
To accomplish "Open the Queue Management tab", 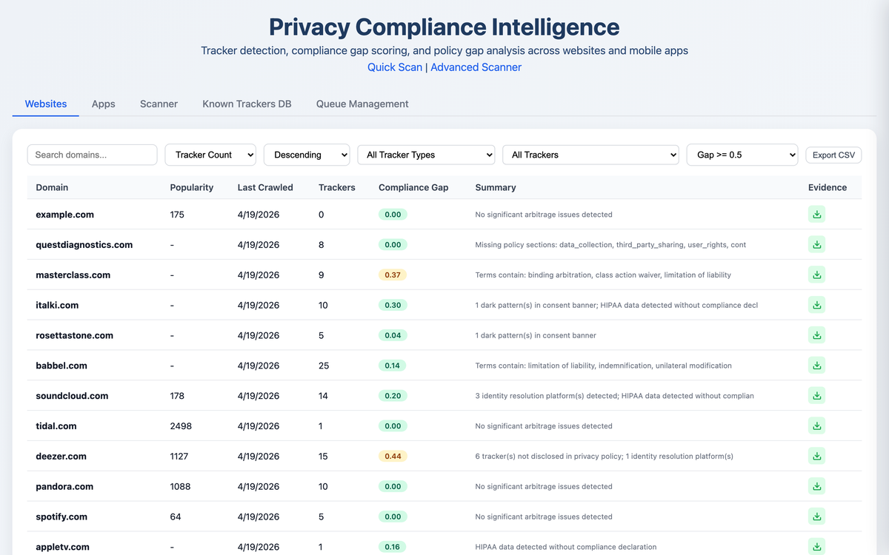I will tap(362, 104).
